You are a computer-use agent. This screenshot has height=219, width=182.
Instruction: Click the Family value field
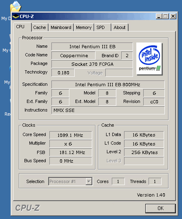coord(60,93)
